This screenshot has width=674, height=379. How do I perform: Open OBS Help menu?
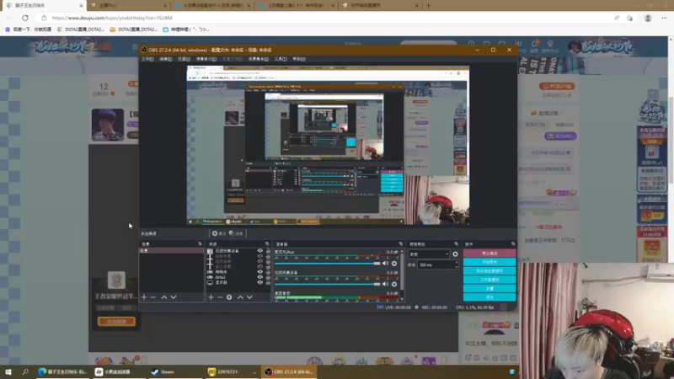pos(299,59)
